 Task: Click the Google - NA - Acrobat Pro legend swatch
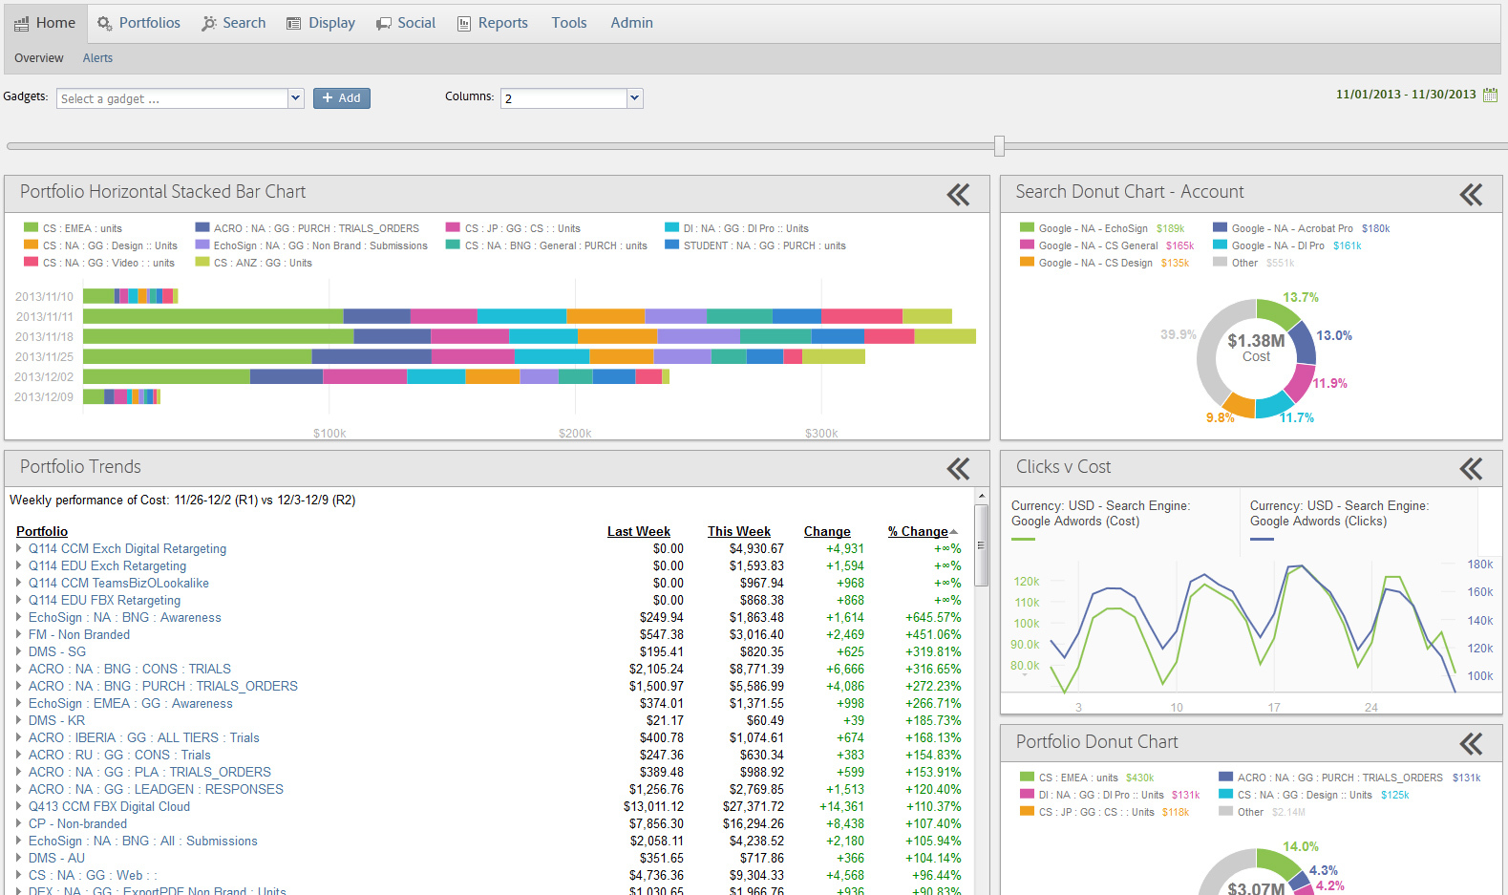[x=1221, y=227]
